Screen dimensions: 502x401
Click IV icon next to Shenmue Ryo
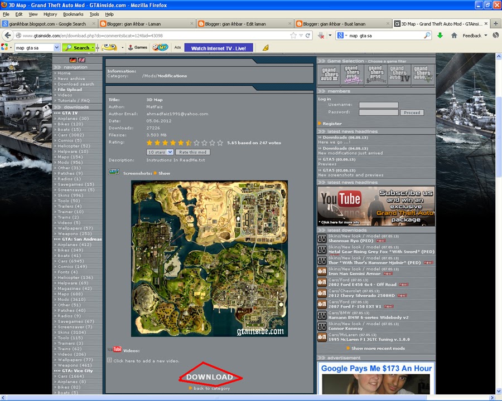pos(322,238)
